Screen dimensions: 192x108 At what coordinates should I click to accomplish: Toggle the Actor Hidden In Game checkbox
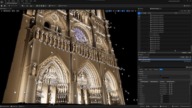coord(160,76)
